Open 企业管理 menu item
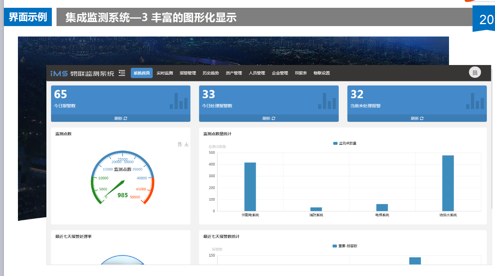 click(x=280, y=73)
